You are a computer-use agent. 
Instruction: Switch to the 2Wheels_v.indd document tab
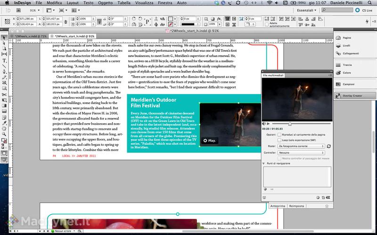click(30, 36)
